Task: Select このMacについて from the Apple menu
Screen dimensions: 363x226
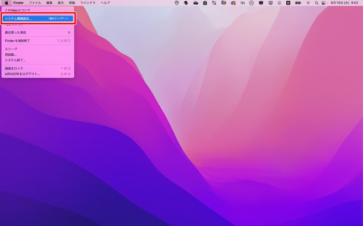Action: pos(17,10)
